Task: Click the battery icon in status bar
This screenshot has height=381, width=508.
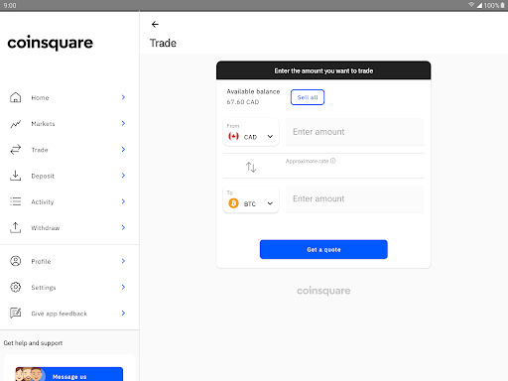Action: tap(503, 5)
